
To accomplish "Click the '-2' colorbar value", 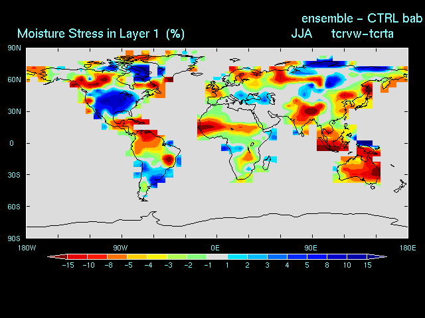I will click(x=189, y=265).
